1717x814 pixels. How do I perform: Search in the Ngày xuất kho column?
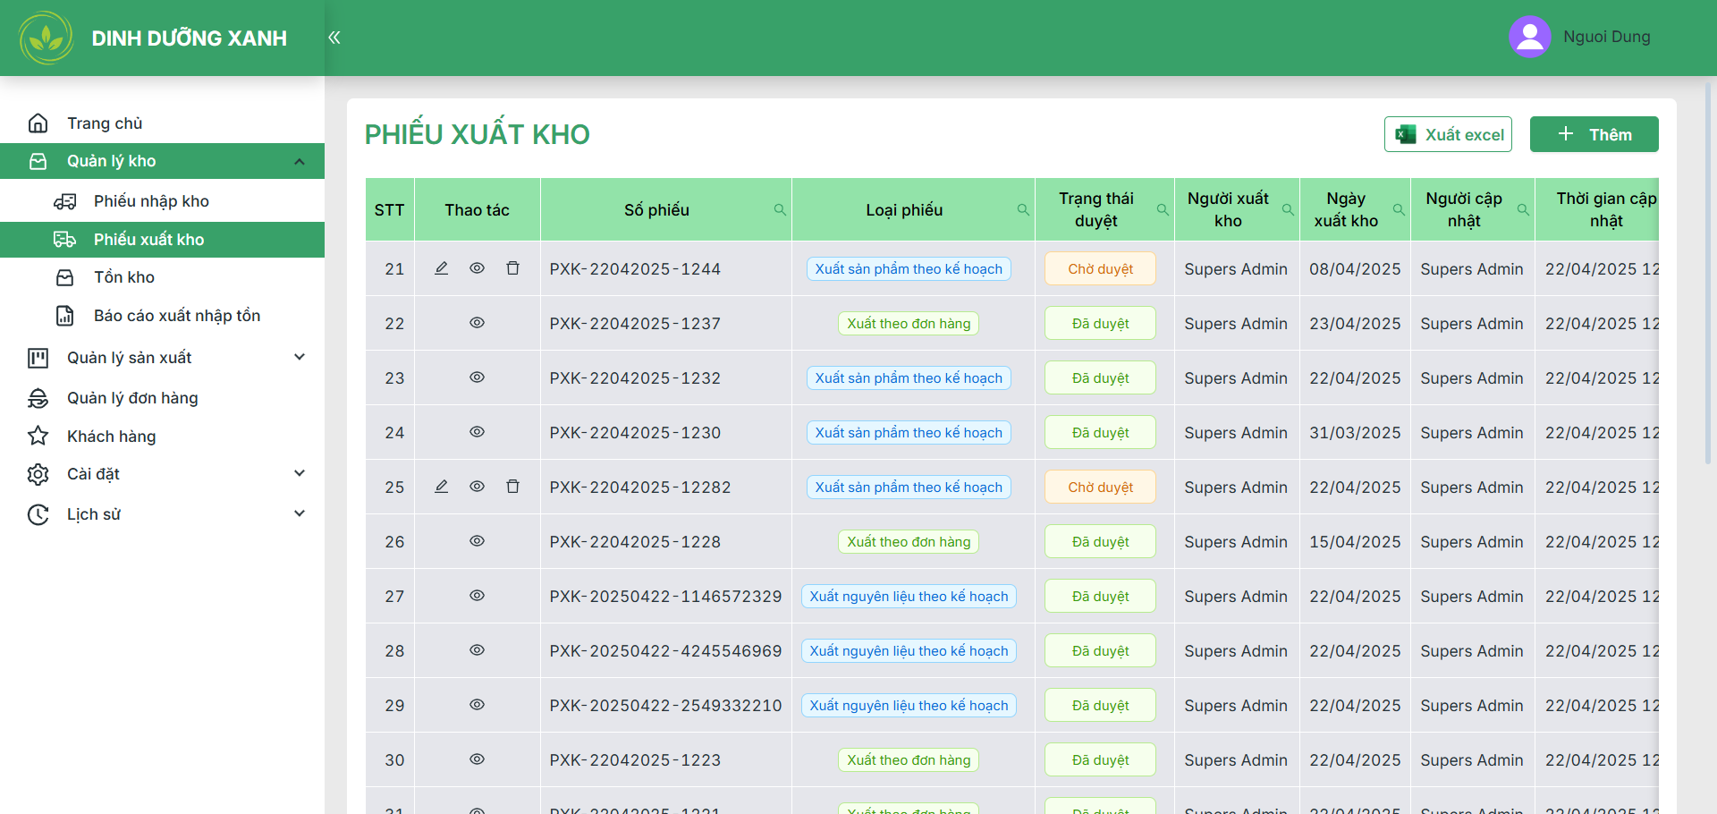click(1399, 210)
